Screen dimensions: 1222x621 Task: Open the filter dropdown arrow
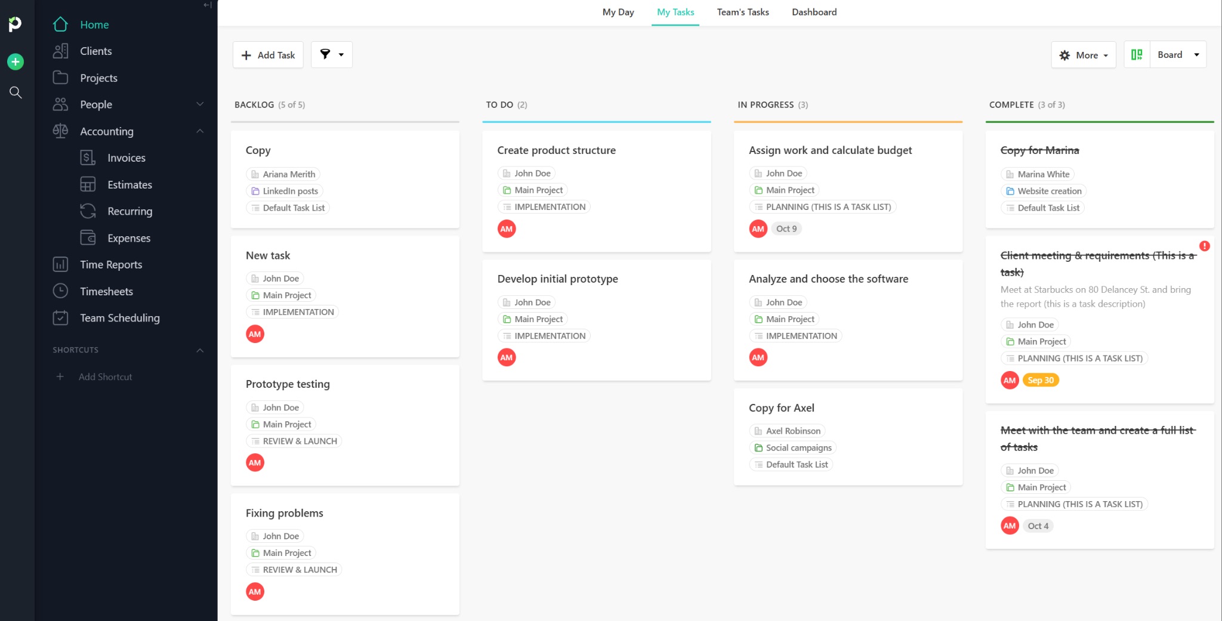coord(341,55)
